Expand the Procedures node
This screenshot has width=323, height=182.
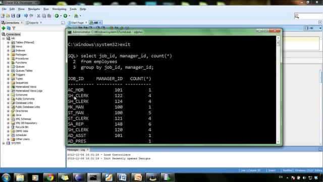(x=8, y=59)
